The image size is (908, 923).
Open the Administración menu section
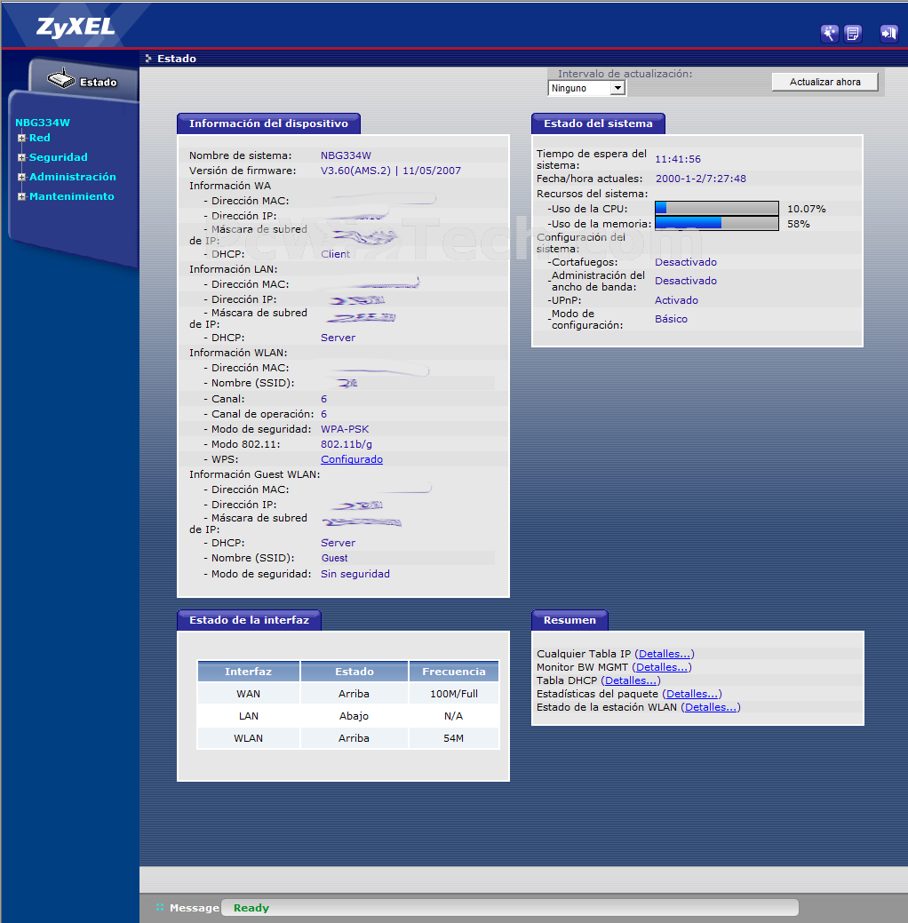[73, 177]
